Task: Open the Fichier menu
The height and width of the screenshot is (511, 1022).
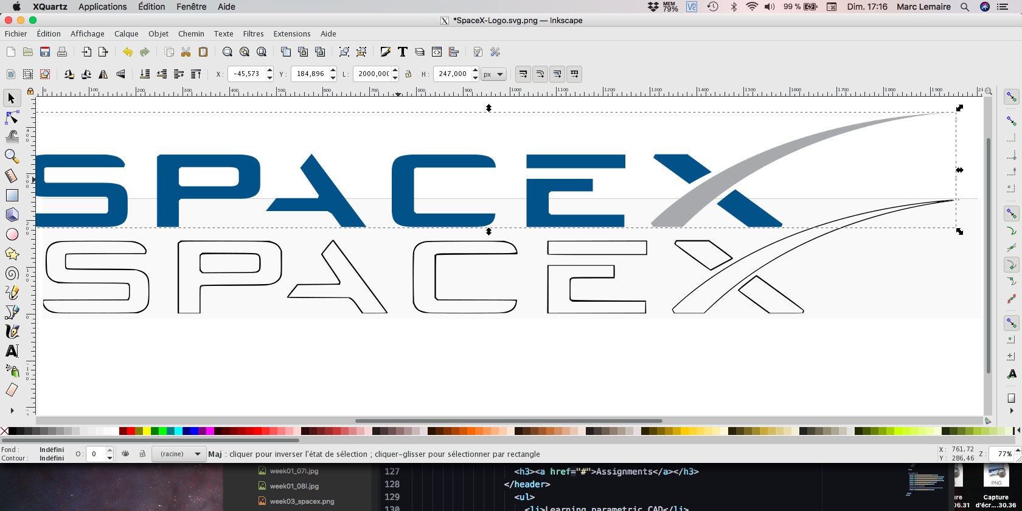Action: [x=16, y=34]
